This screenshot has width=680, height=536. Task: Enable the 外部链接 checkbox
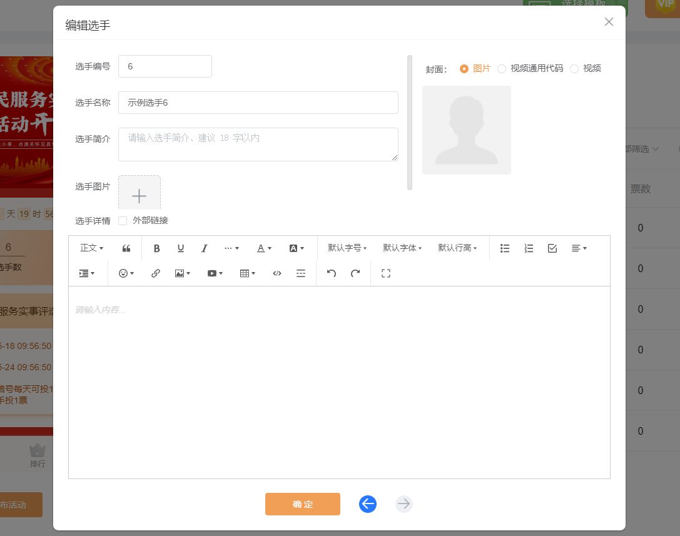pyautogui.click(x=123, y=221)
